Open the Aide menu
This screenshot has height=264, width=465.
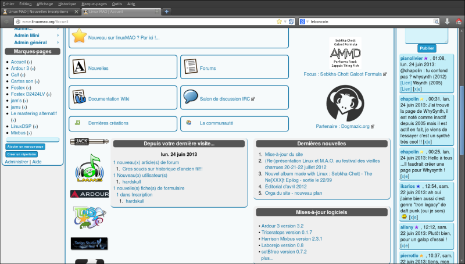[x=131, y=4]
